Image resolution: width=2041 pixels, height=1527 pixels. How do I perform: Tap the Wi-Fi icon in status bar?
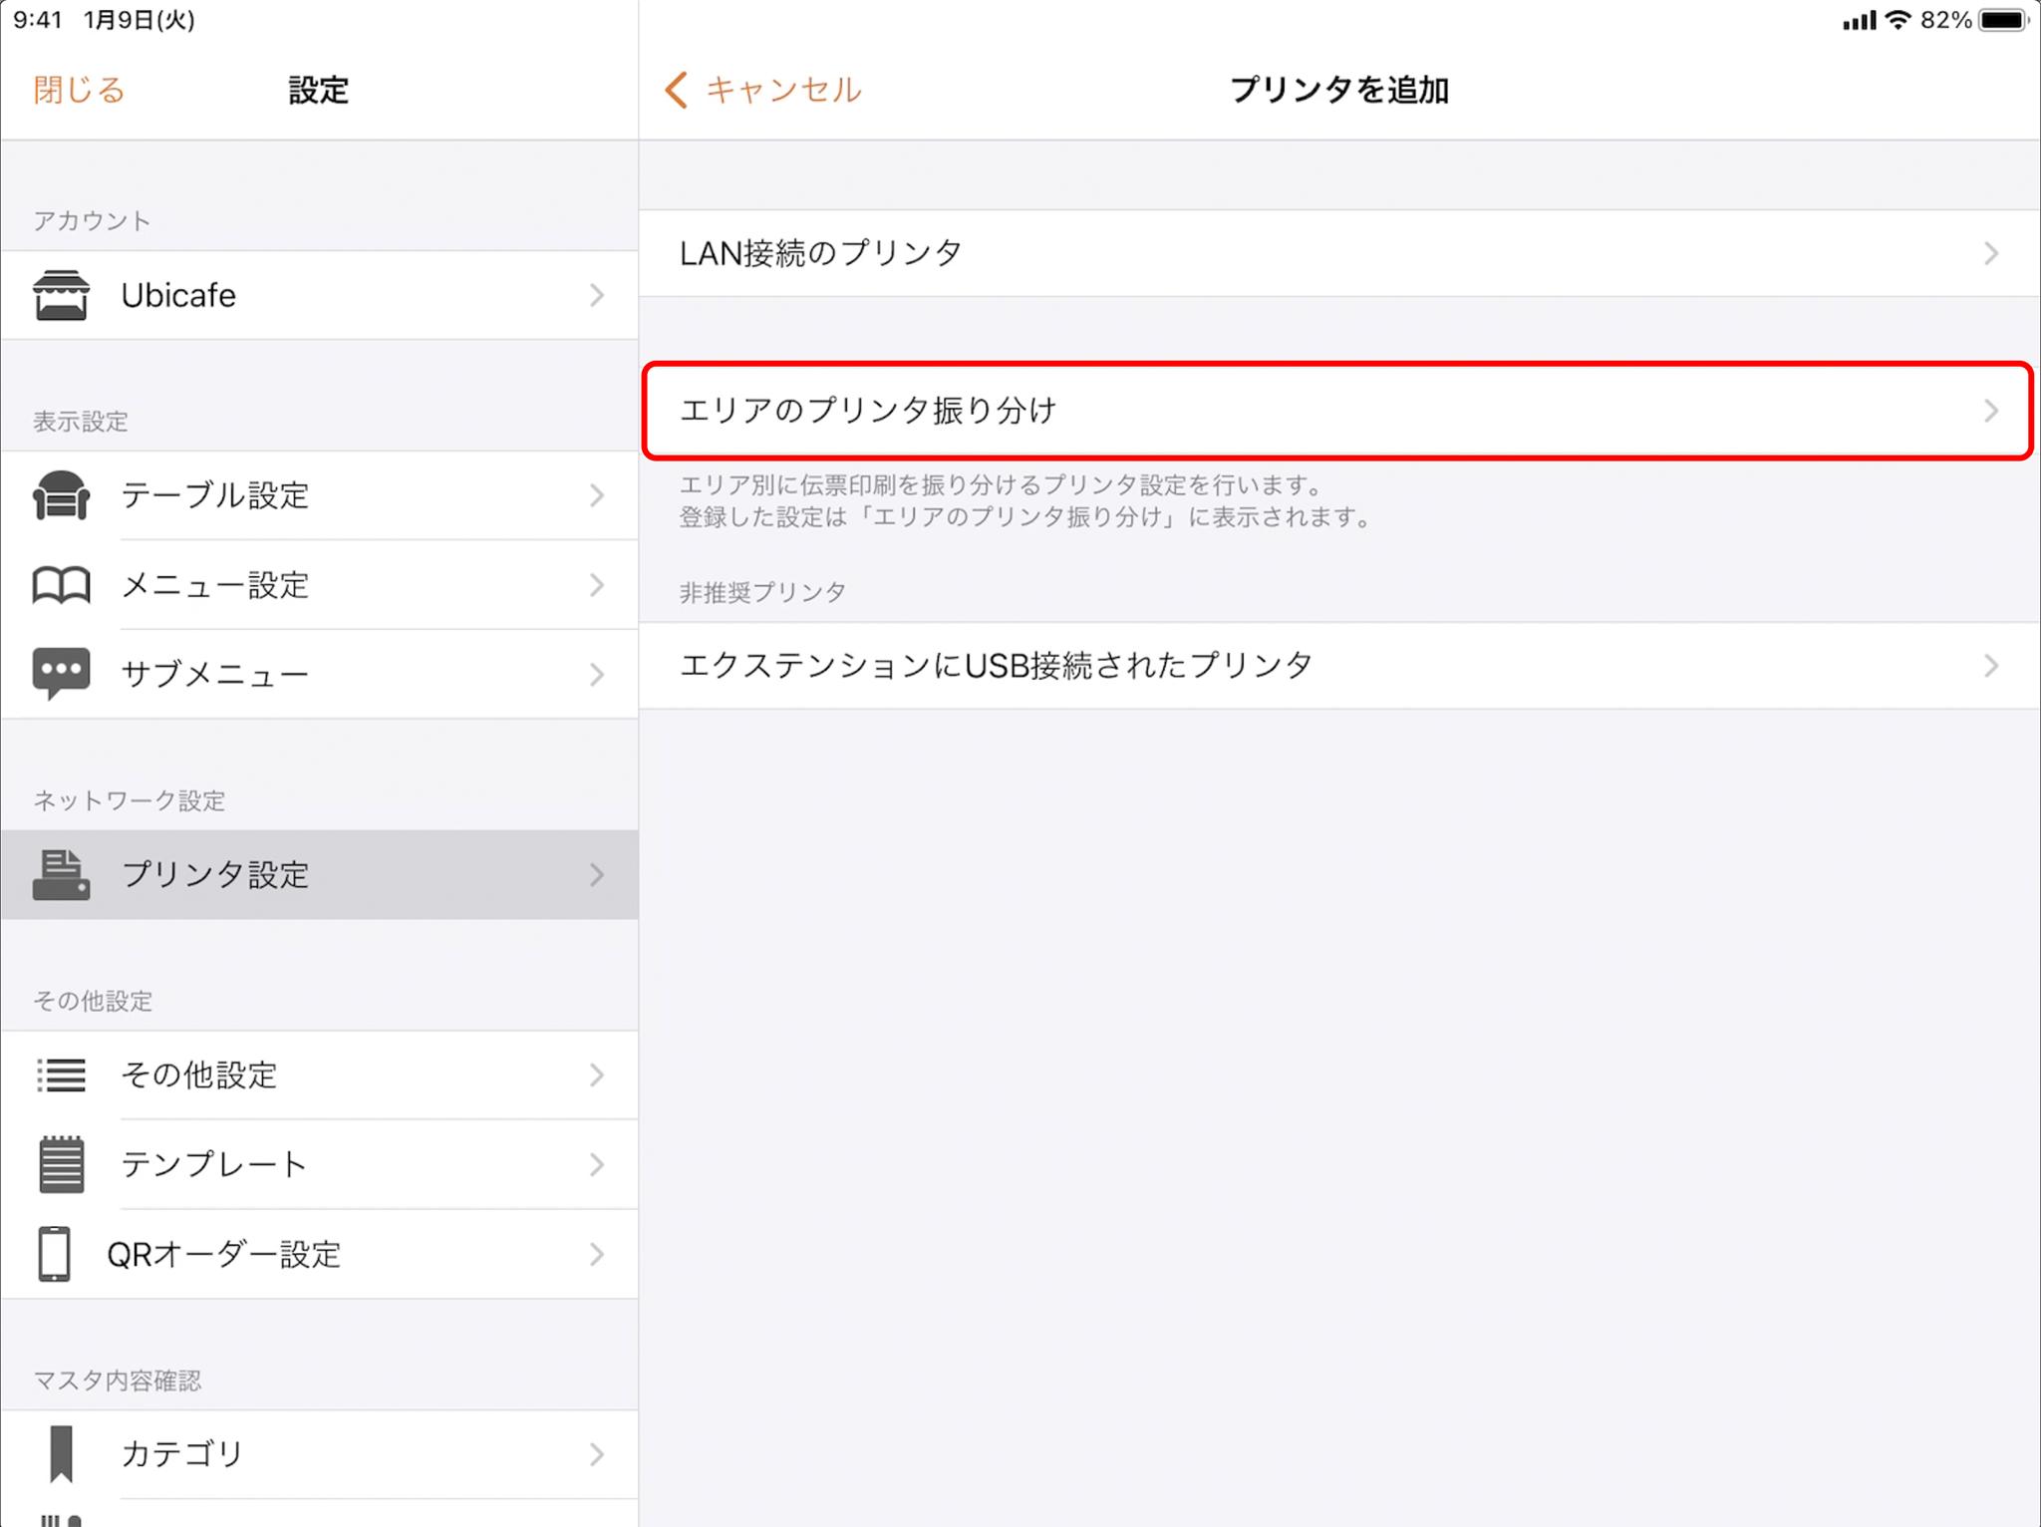[x=1898, y=20]
